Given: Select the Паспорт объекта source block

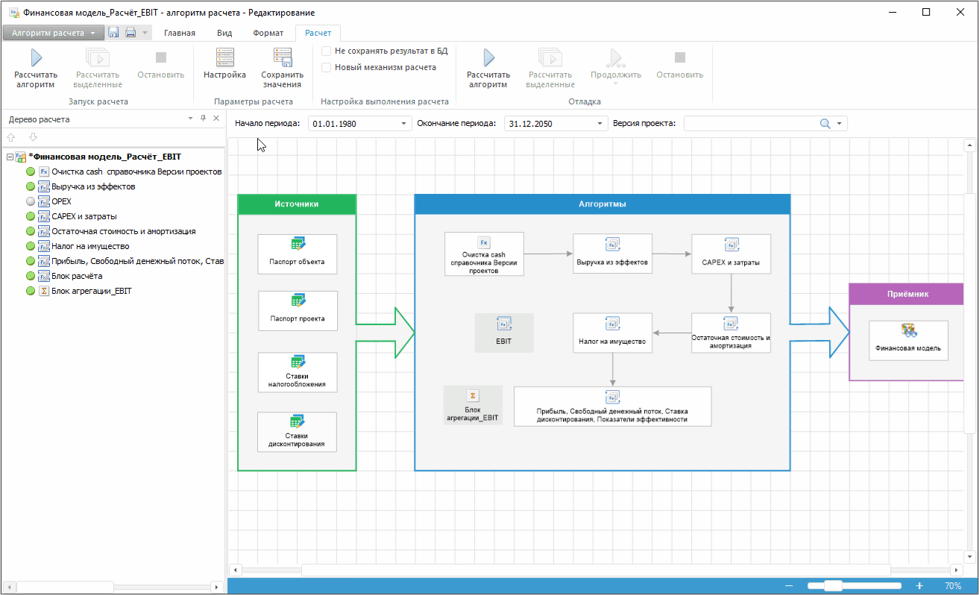Looking at the screenshot, I should click(298, 254).
